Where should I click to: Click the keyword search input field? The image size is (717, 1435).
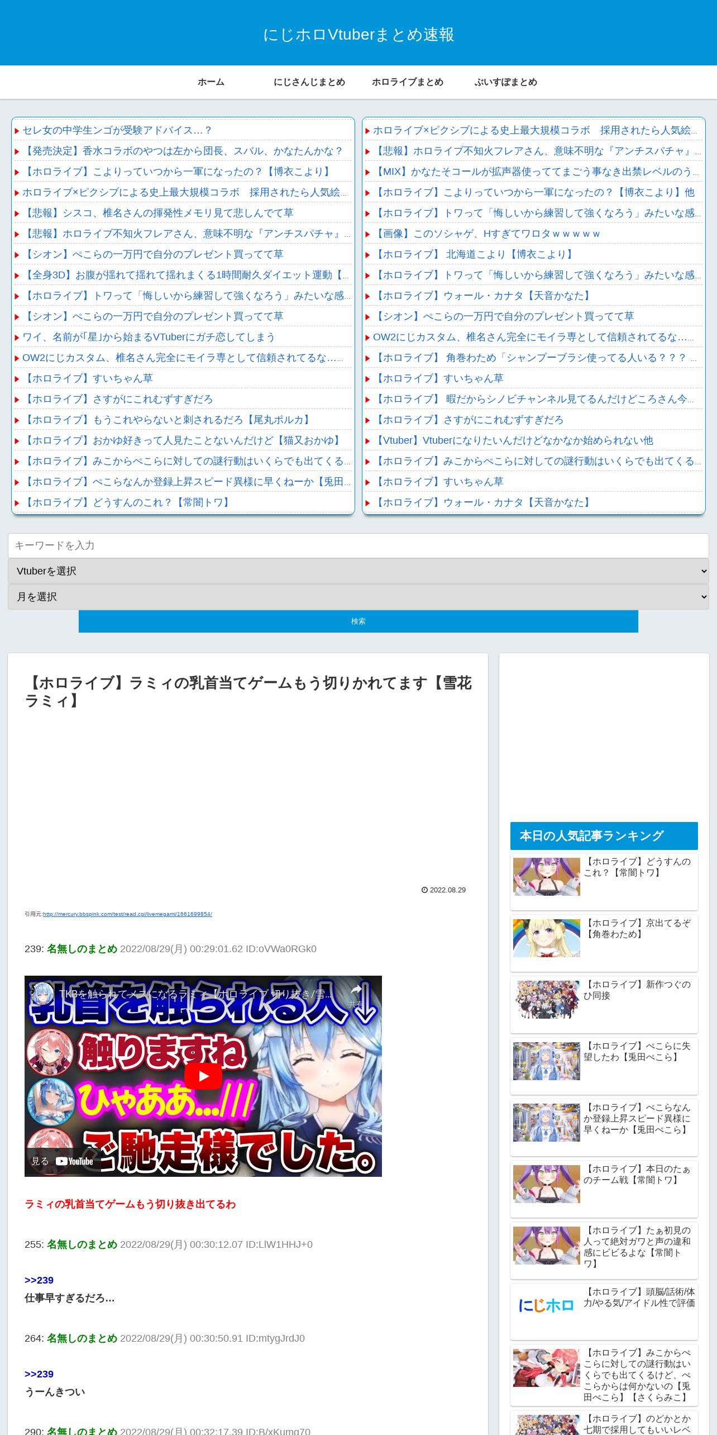point(358,545)
